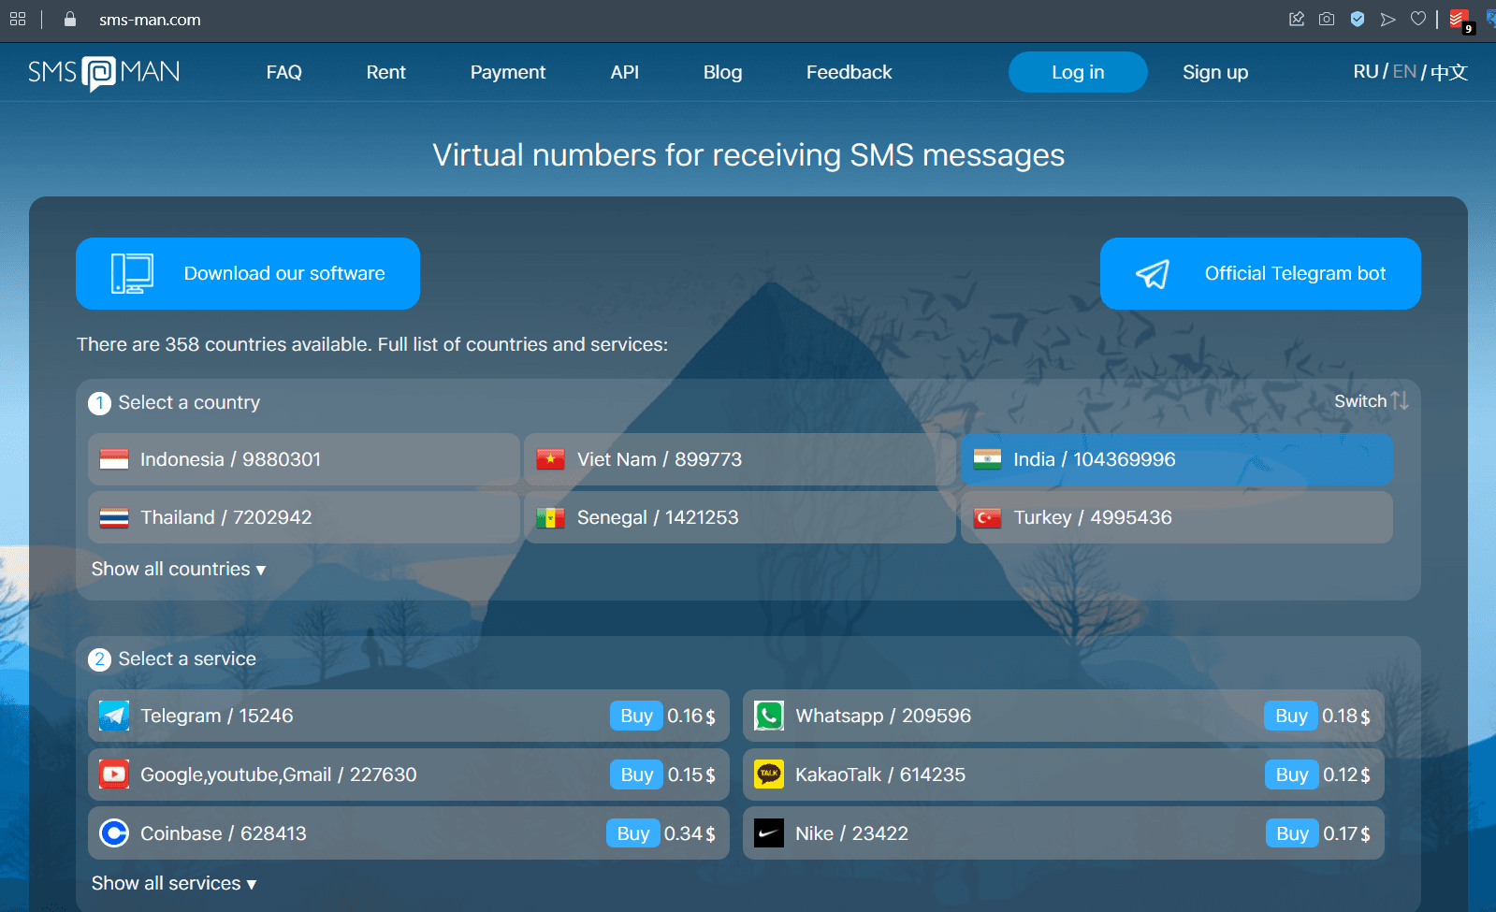
Task: Select country Viet Nam / 899773
Action: pyautogui.click(x=740, y=459)
